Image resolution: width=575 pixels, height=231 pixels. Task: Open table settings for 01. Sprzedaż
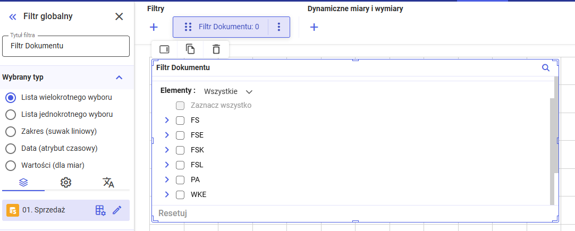click(x=100, y=210)
